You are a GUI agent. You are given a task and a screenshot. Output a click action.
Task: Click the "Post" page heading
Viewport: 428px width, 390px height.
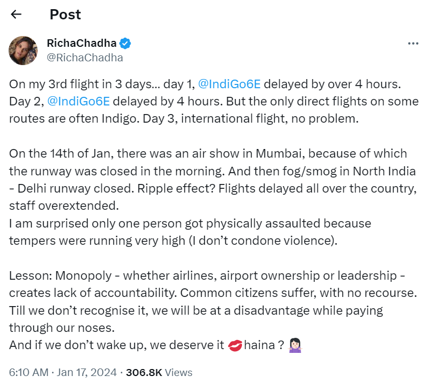[65, 15]
